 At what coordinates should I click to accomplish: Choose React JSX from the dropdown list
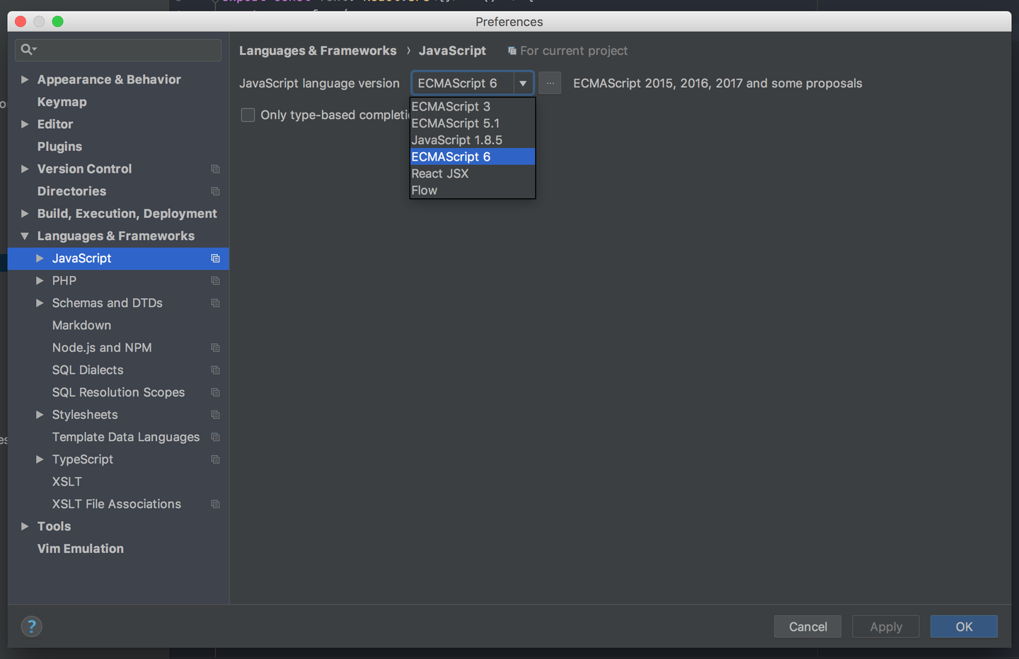(x=440, y=173)
